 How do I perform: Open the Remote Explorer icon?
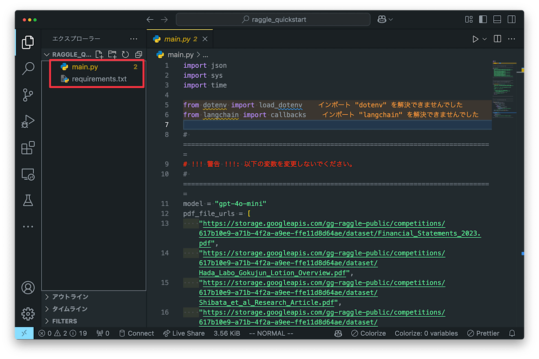pos(28,174)
